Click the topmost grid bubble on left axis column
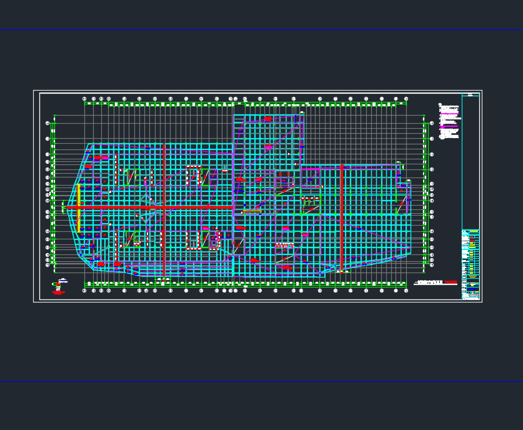The height and width of the screenshot is (430, 523). tap(47, 123)
